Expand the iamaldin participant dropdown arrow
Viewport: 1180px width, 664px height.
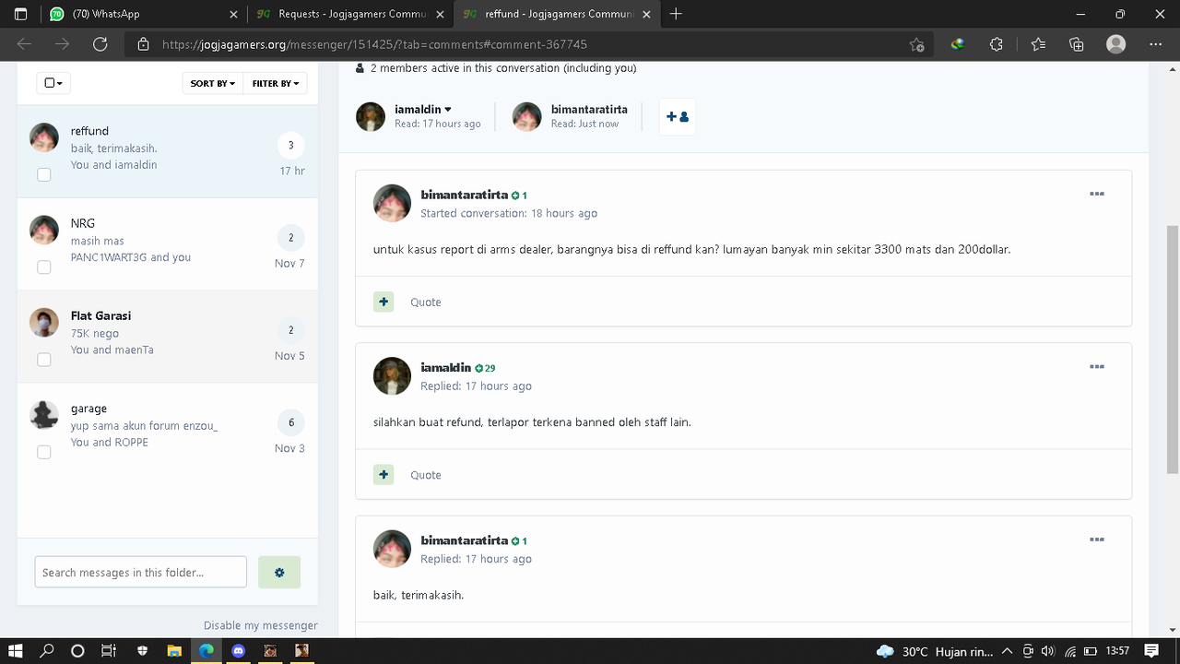448,110
